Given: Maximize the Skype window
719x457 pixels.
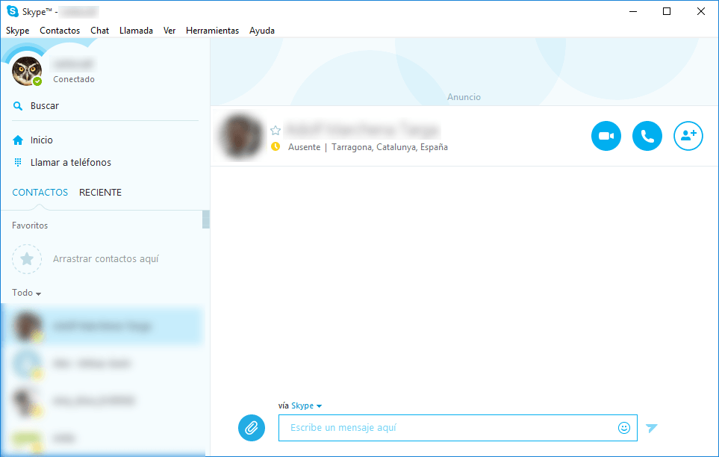Looking at the screenshot, I should click(667, 11).
